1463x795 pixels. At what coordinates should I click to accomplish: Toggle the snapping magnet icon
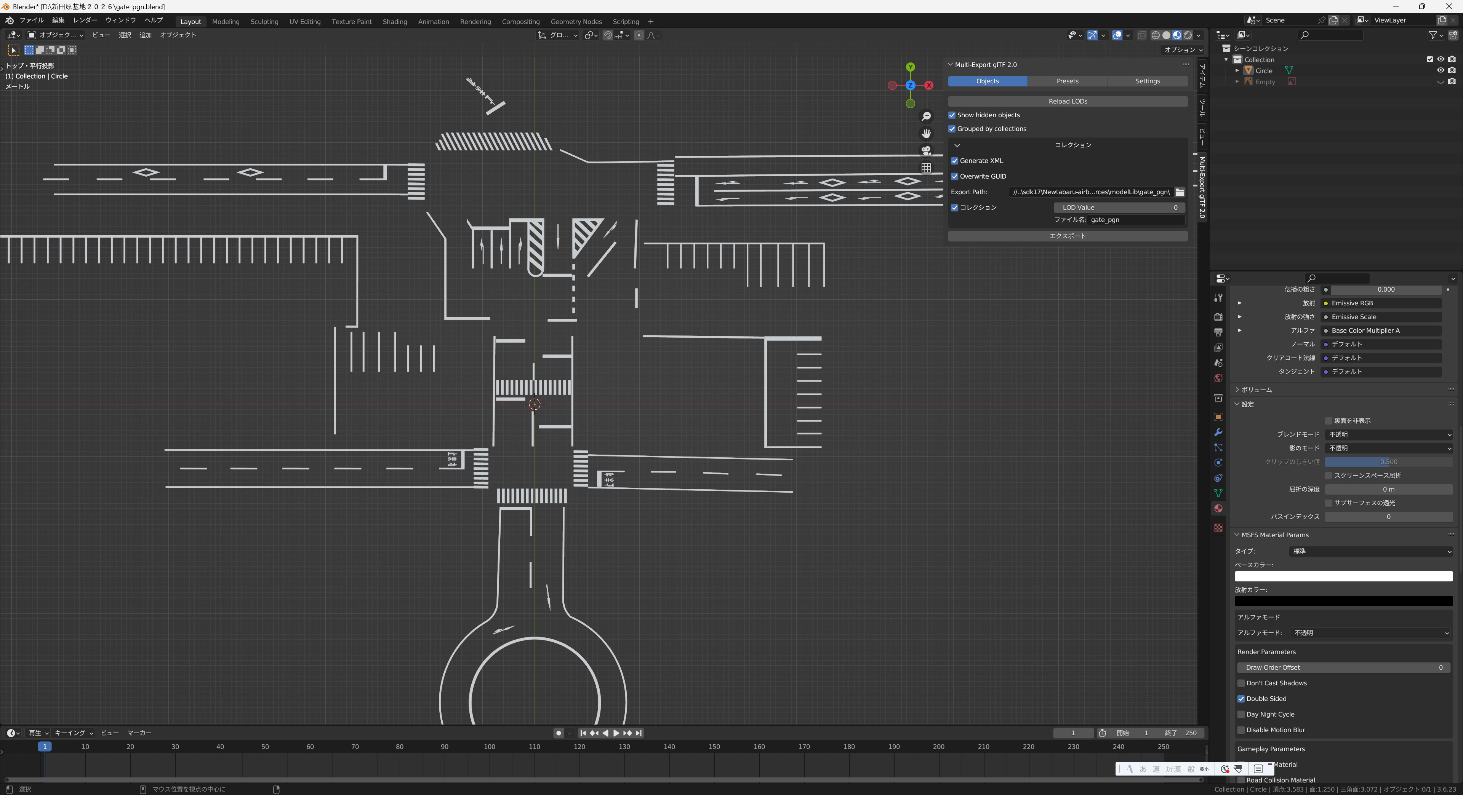pyautogui.click(x=608, y=35)
